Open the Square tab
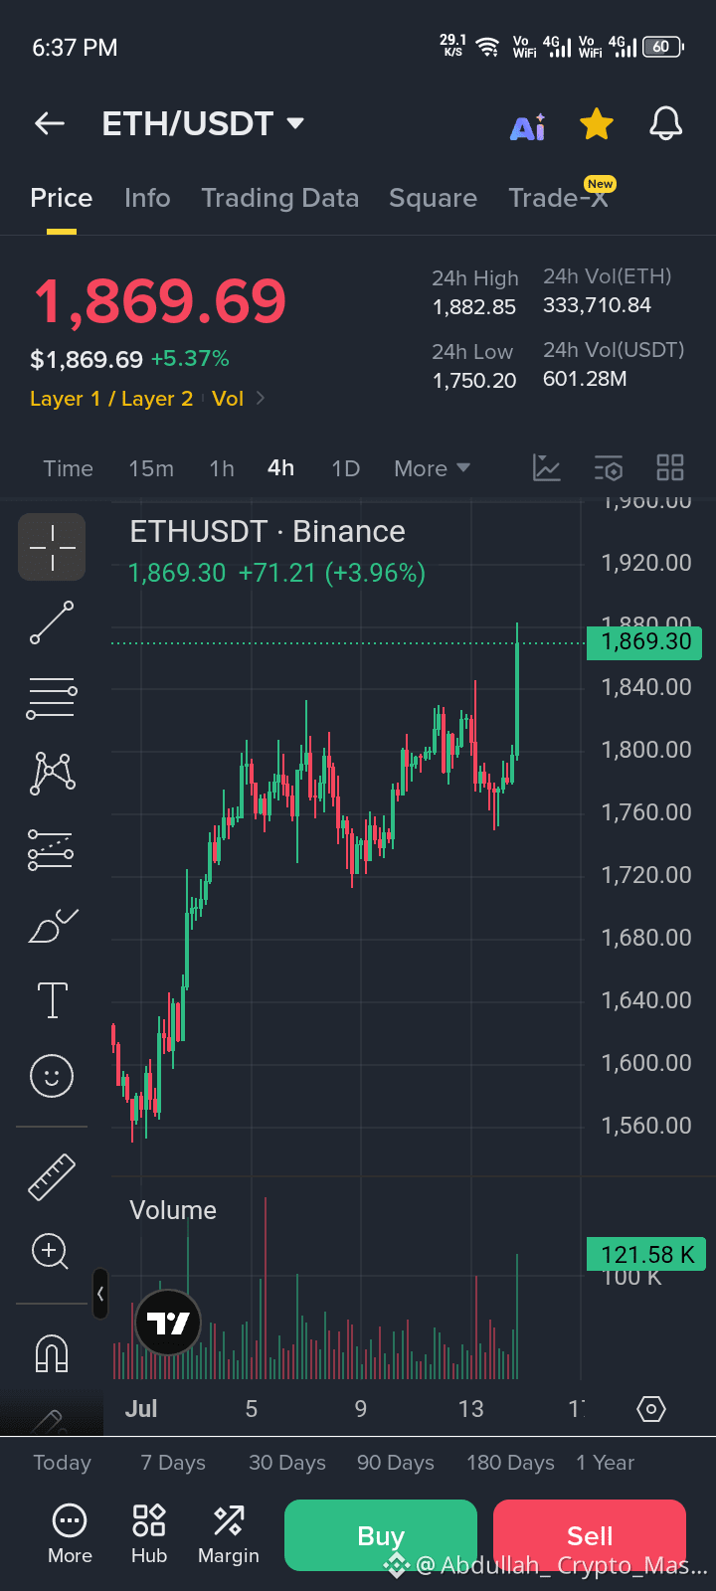Screen dimensions: 716x1591 (433, 198)
